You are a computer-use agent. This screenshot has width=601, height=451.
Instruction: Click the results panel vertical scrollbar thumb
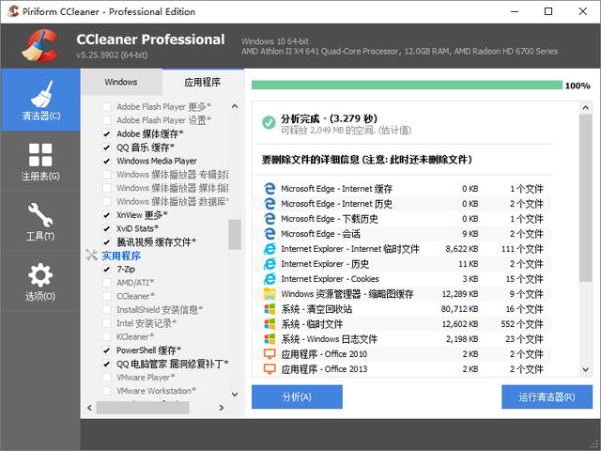585,198
